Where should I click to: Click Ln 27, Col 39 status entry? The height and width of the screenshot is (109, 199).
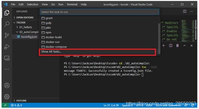point(111,105)
